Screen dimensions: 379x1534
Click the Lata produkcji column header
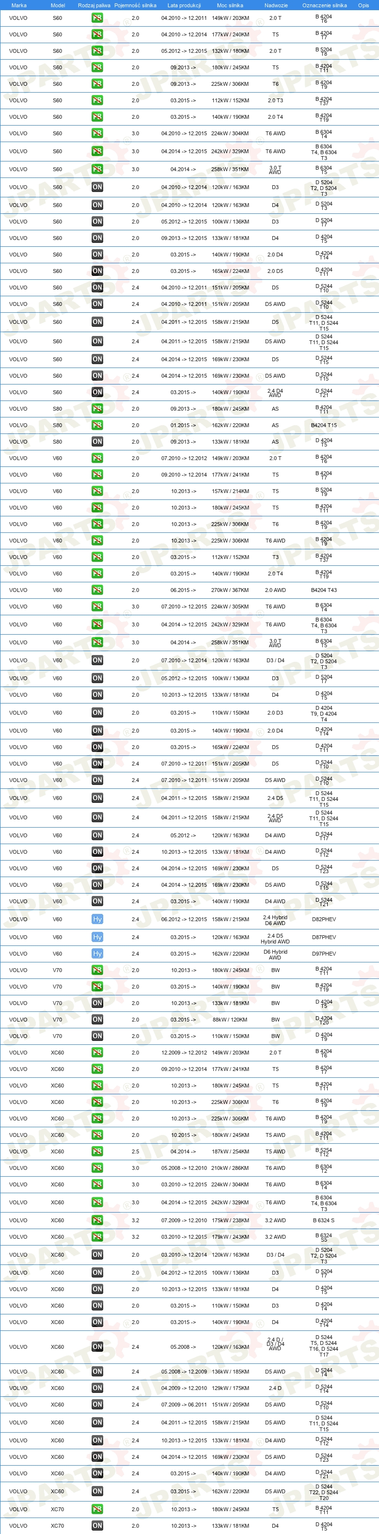point(184,5)
